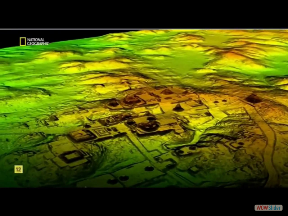Select the single circular pit near bottom center

[x=149, y=168]
